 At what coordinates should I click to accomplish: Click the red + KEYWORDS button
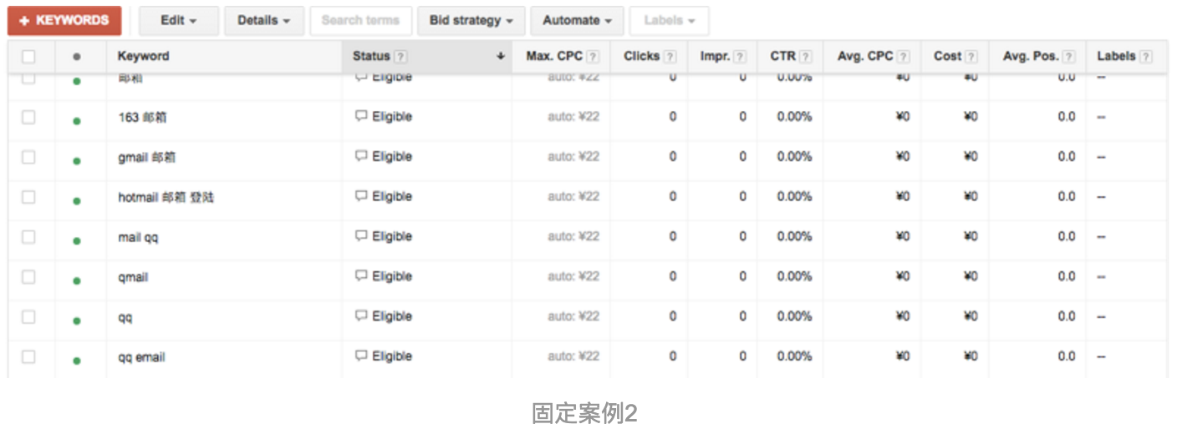point(64,21)
